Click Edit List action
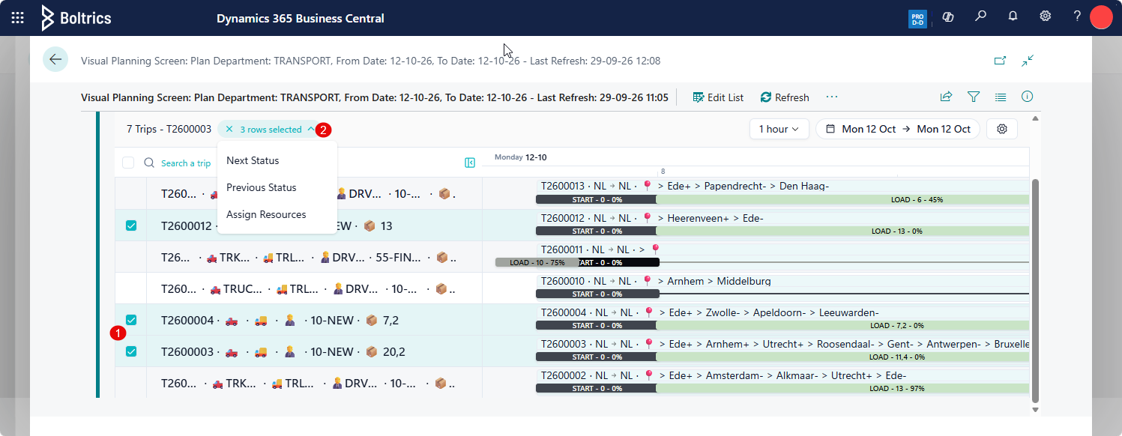The height and width of the screenshot is (436, 1122). [x=718, y=97]
